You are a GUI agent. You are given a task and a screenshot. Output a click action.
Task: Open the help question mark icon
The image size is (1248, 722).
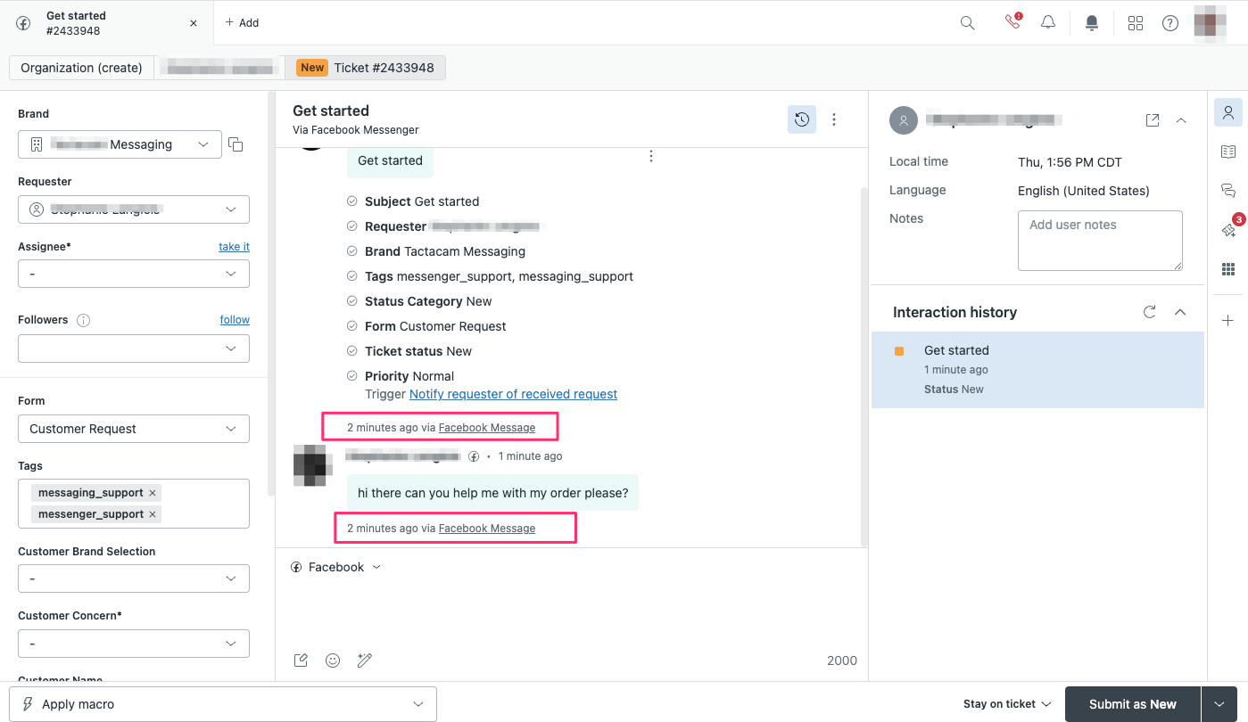(x=1170, y=23)
